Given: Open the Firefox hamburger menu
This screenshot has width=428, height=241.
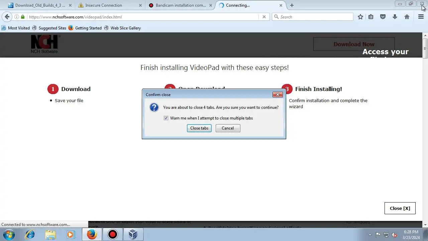Looking at the screenshot, I should (x=421, y=17).
